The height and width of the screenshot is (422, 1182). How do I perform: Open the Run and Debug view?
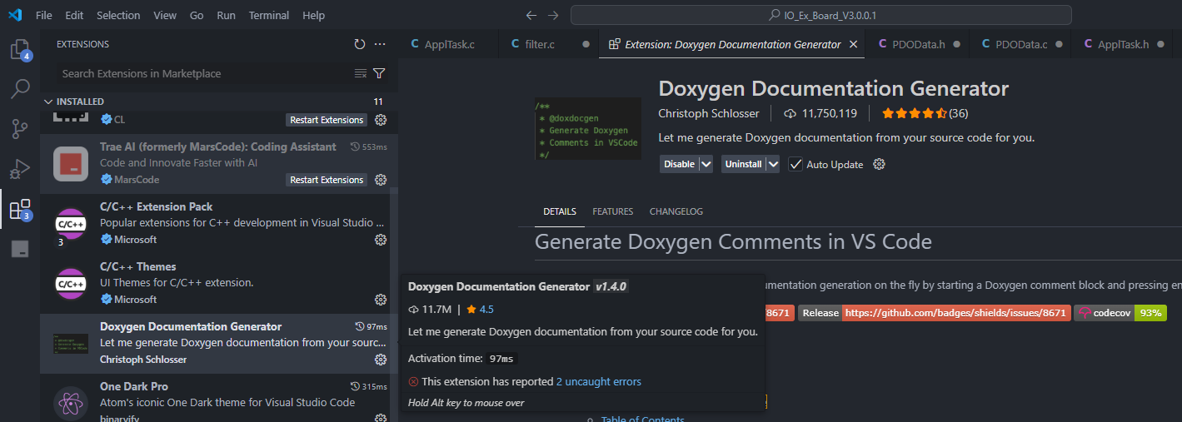tap(20, 169)
